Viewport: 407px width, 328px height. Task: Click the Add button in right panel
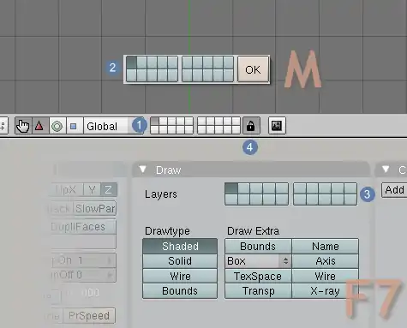(395, 190)
